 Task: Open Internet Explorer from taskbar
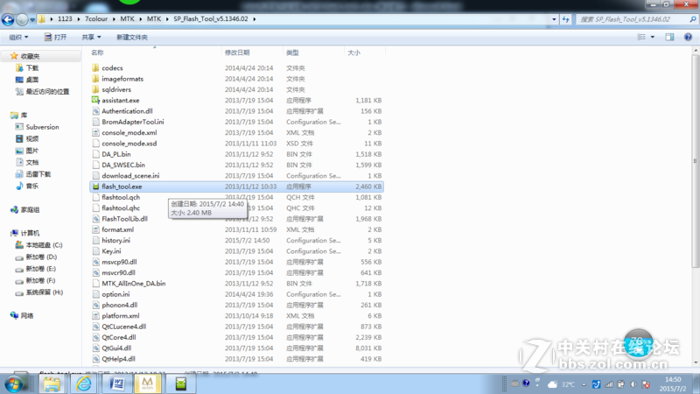(83, 383)
